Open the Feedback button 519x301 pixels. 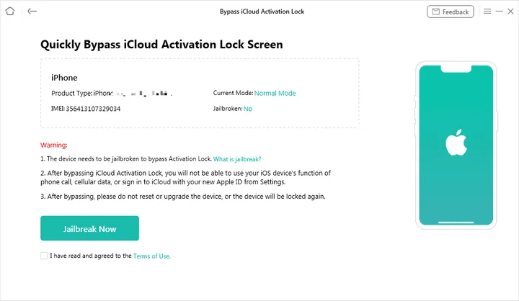(x=450, y=12)
